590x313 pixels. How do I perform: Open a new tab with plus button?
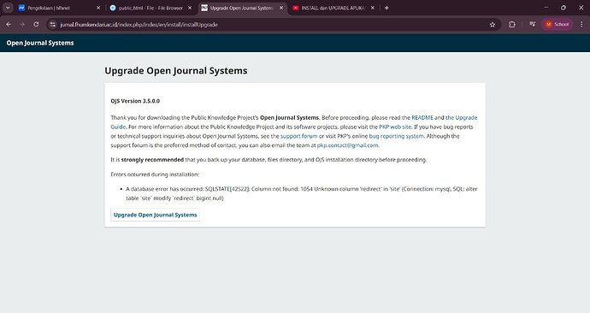(386, 8)
